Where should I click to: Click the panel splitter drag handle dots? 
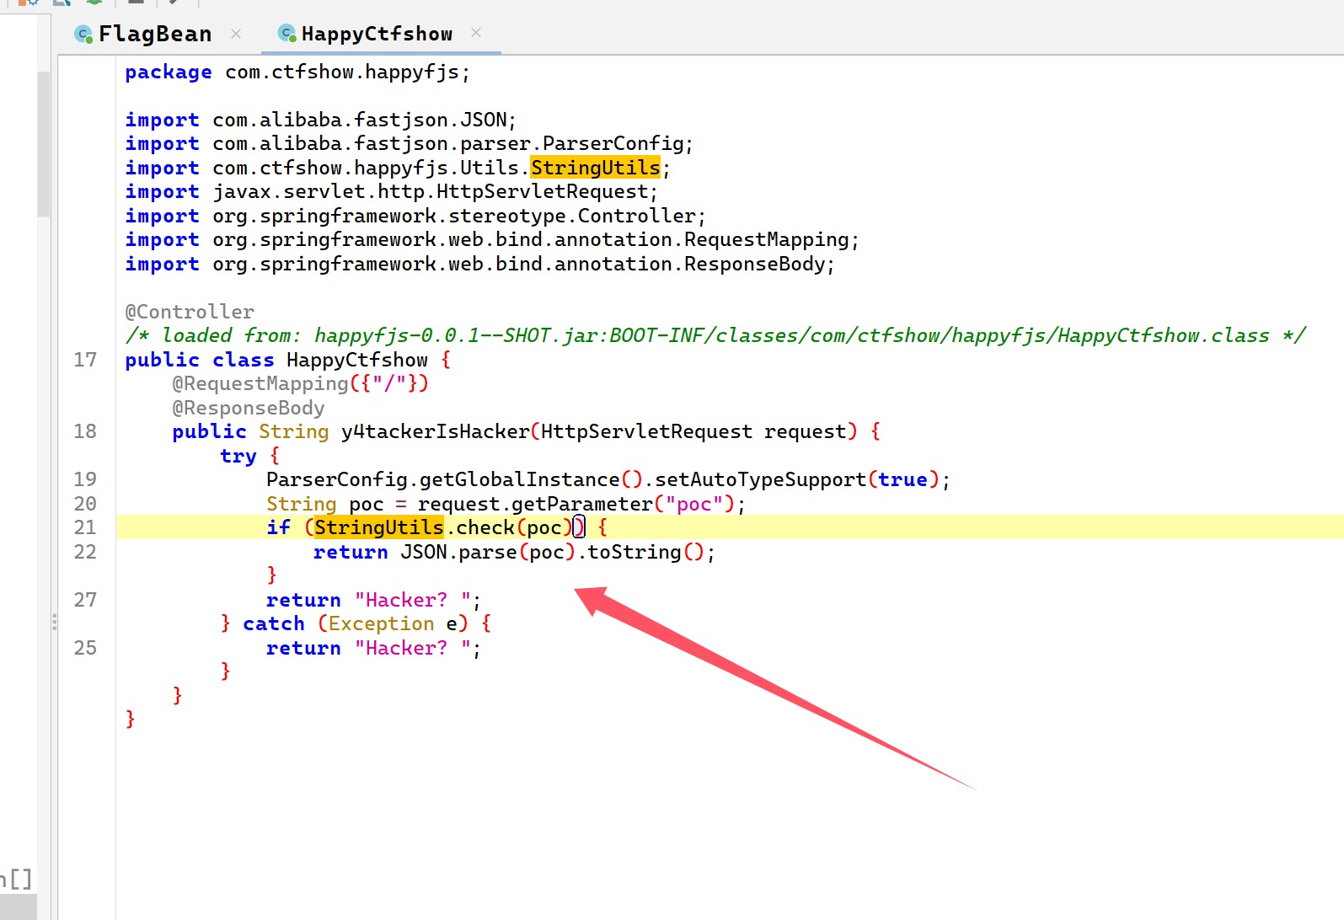pos(55,623)
